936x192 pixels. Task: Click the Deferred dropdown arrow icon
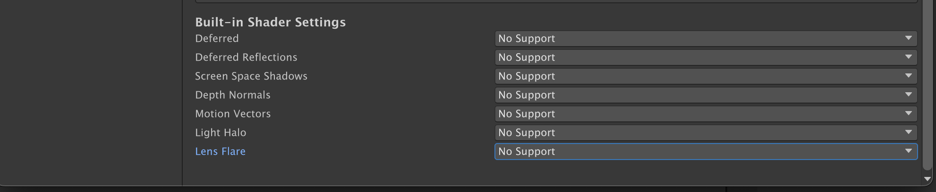click(908, 38)
